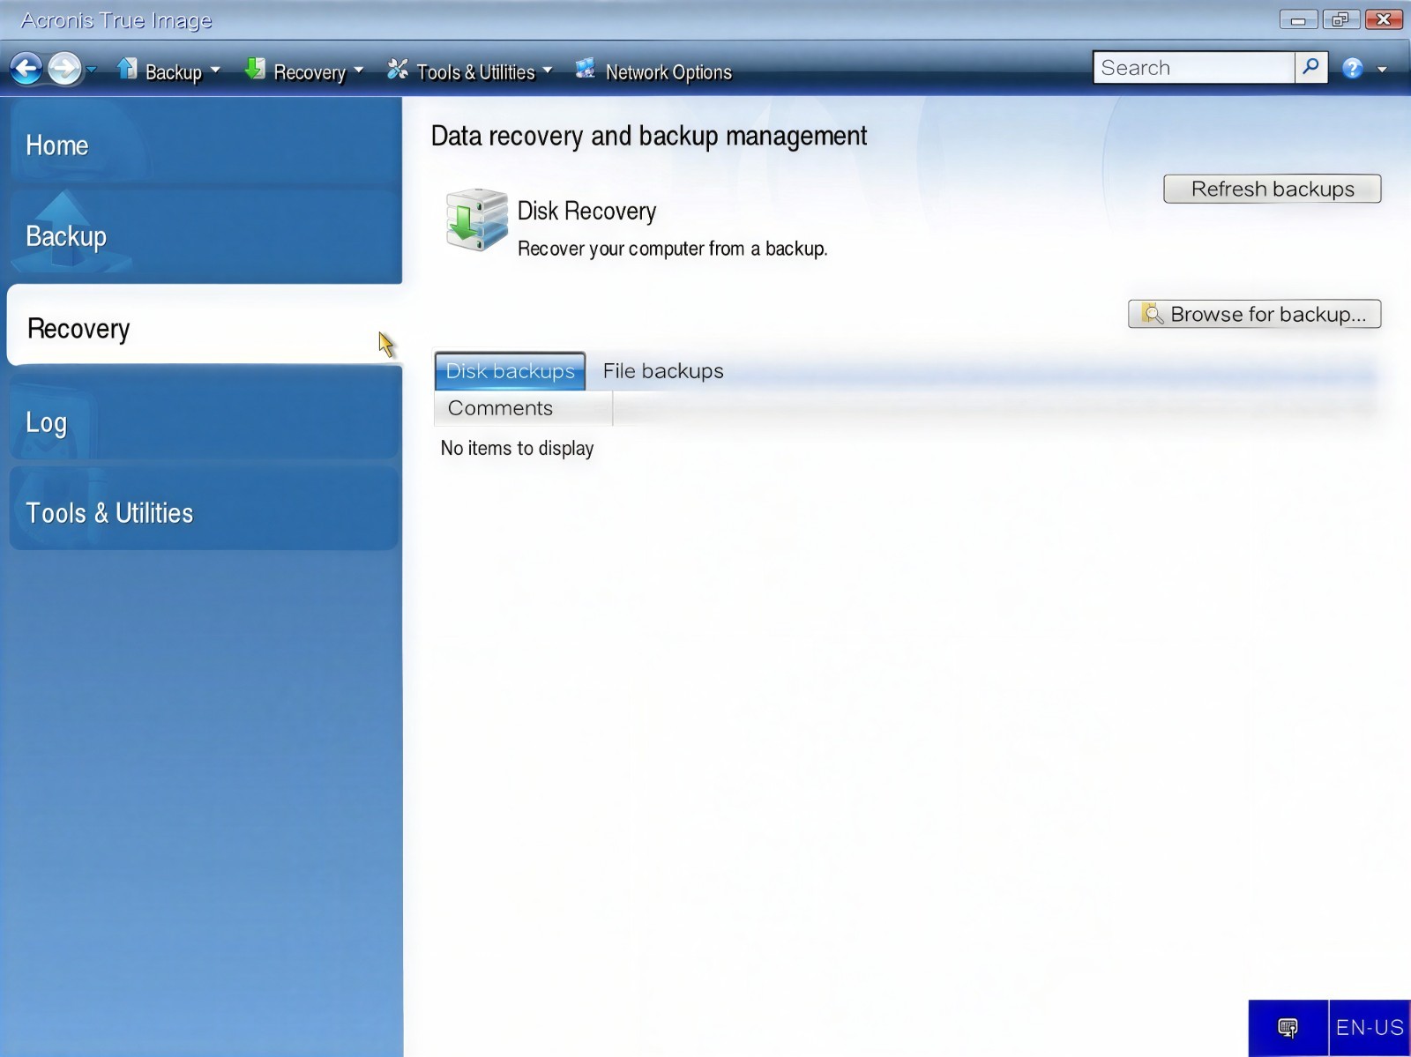Viewport: 1411px width, 1057px height.
Task: Switch to the File backups tab
Action: [663, 371]
